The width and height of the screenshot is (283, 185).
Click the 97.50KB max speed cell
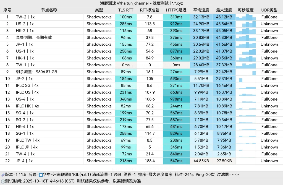pyautogui.click(x=224, y=161)
